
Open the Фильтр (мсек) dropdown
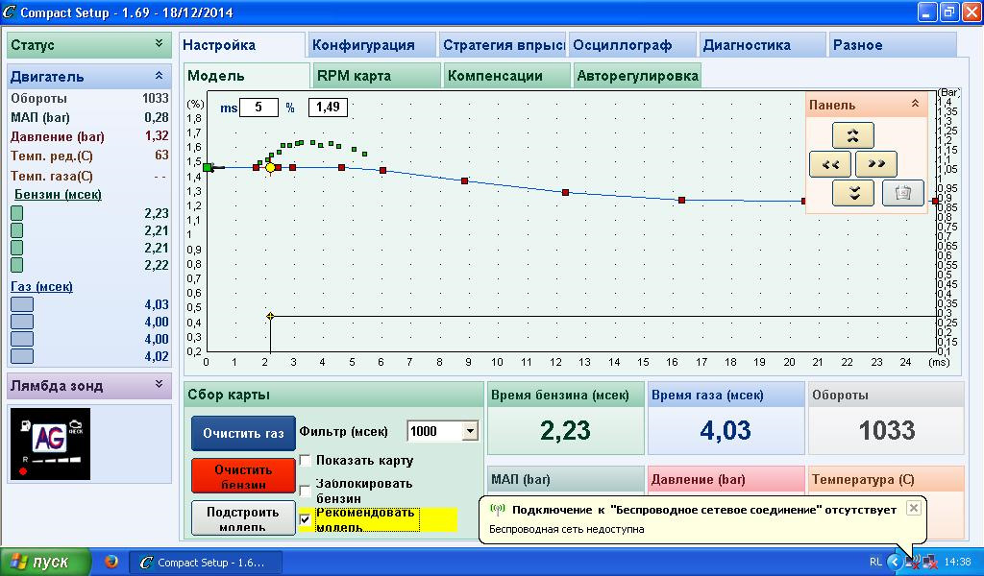[470, 431]
